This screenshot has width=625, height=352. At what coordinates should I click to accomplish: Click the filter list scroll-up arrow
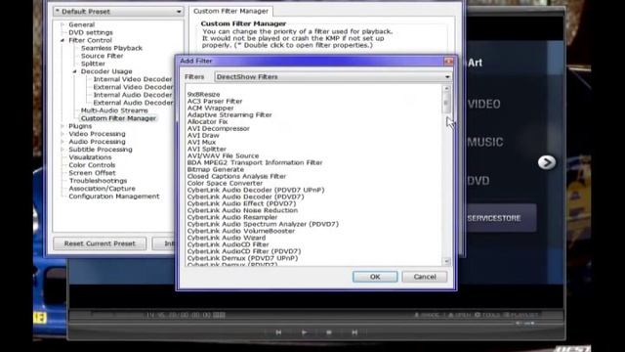pyautogui.click(x=446, y=89)
